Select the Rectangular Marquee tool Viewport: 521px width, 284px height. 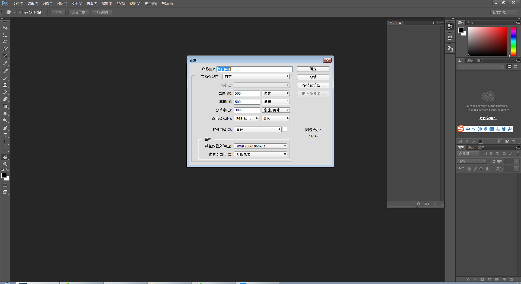(x=5, y=35)
